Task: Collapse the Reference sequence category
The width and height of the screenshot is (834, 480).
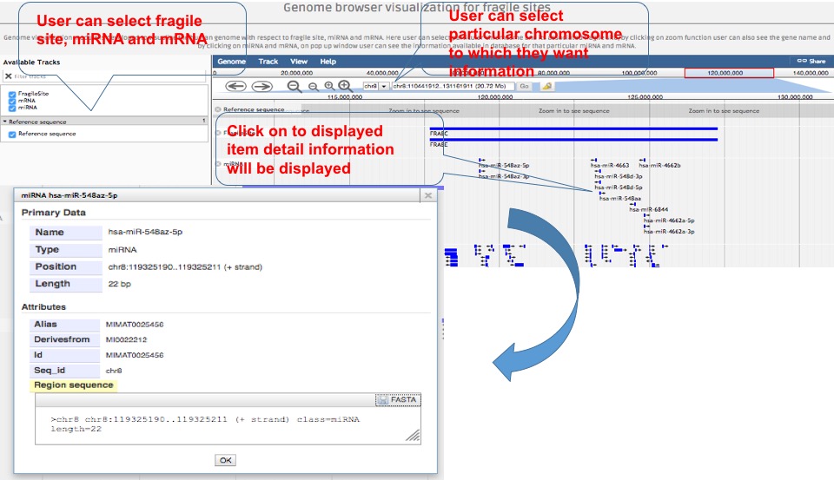Action: tap(4, 122)
